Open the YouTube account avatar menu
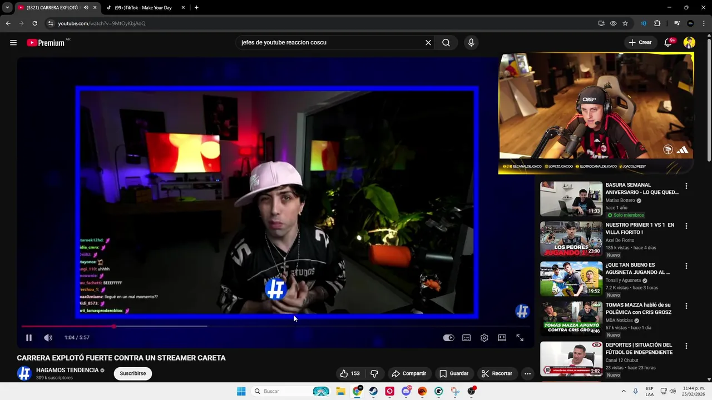 (689, 43)
